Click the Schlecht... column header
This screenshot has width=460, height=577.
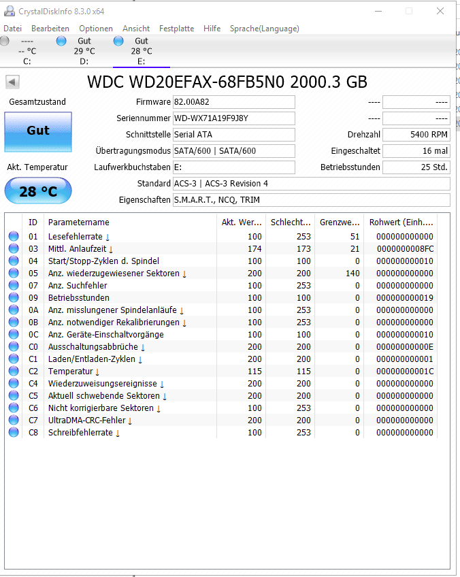pyautogui.click(x=291, y=222)
